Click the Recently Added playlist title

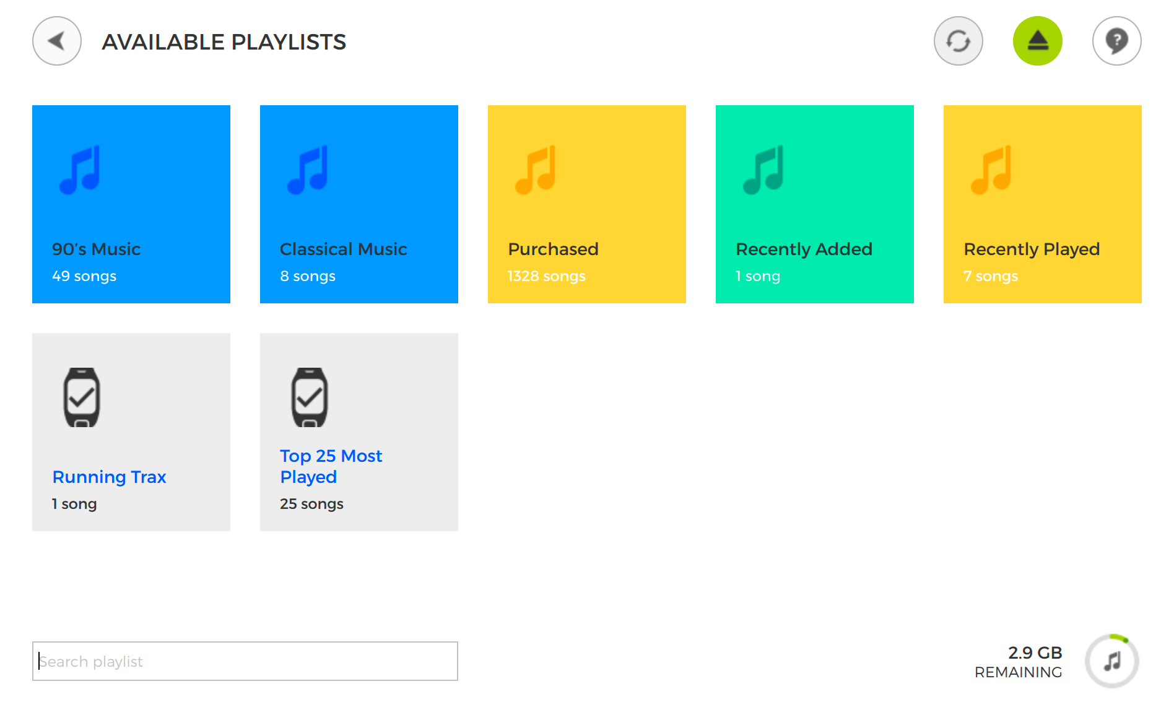(x=804, y=249)
